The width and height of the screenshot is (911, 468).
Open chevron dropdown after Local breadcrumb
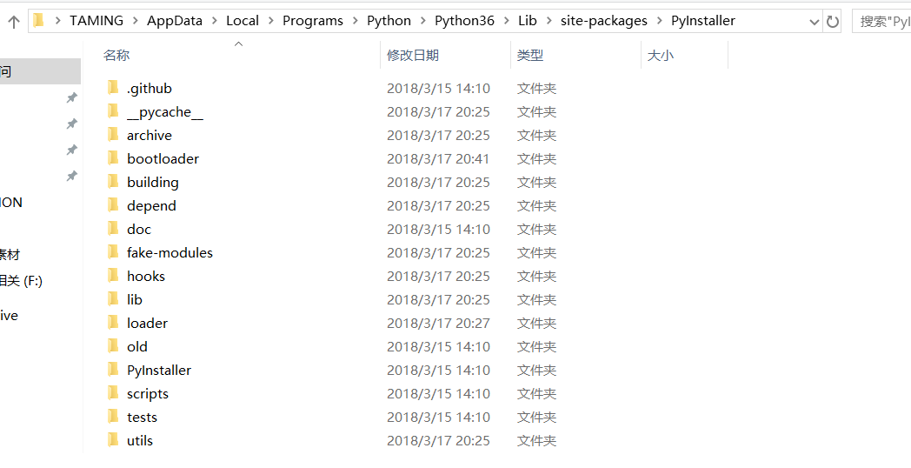click(x=270, y=22)
